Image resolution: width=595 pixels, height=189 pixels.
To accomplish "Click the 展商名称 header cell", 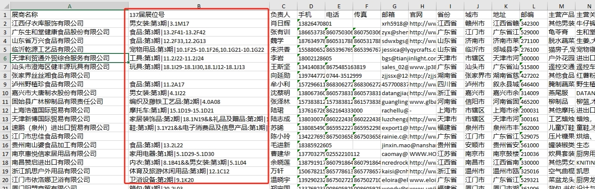I will click(x=69, y=14).
